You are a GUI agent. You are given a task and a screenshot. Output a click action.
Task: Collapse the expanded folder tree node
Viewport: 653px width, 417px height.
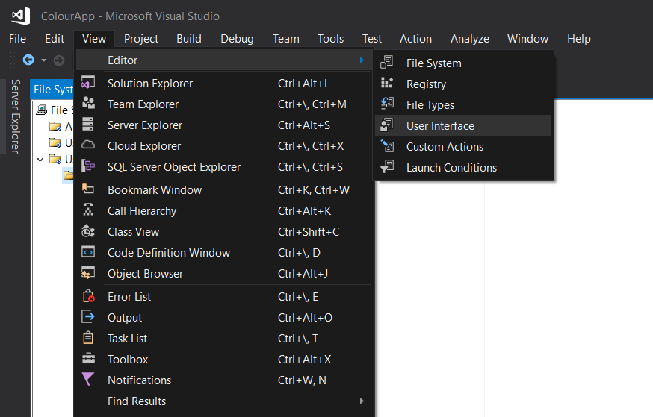[x=40, y=160]
